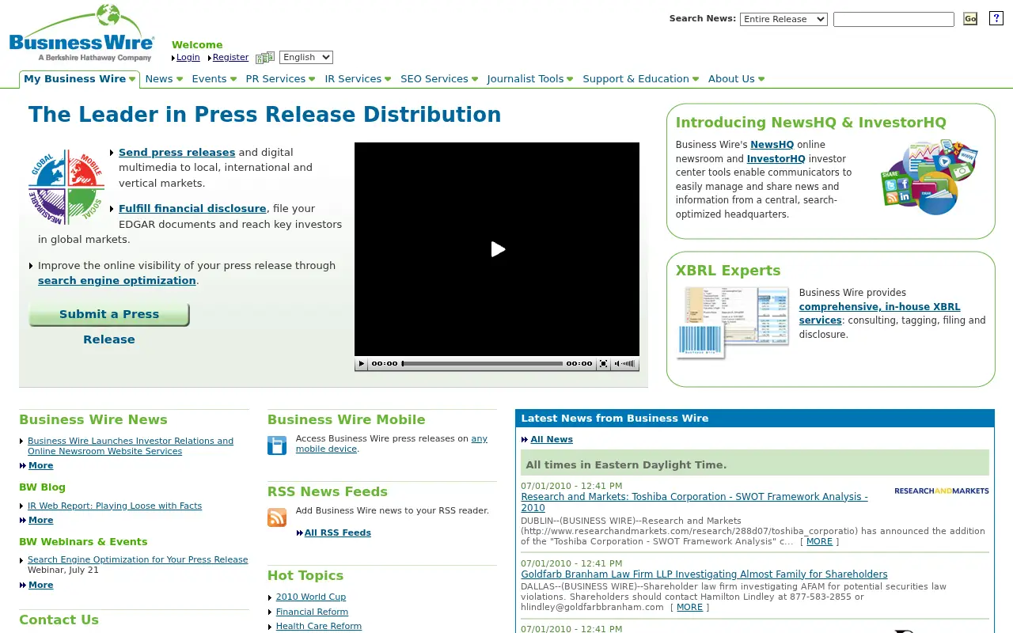Open the Goldfarb Branham Law Firm headline
The height and width of the screenshot is (633, 1013).
[704, 574]
